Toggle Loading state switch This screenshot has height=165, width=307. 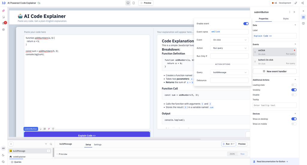coord(294,85)
